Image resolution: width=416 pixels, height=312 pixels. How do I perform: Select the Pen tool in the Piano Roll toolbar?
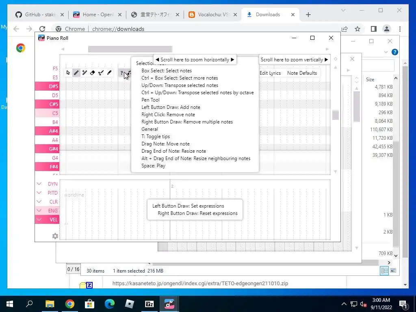click(76, 73)
